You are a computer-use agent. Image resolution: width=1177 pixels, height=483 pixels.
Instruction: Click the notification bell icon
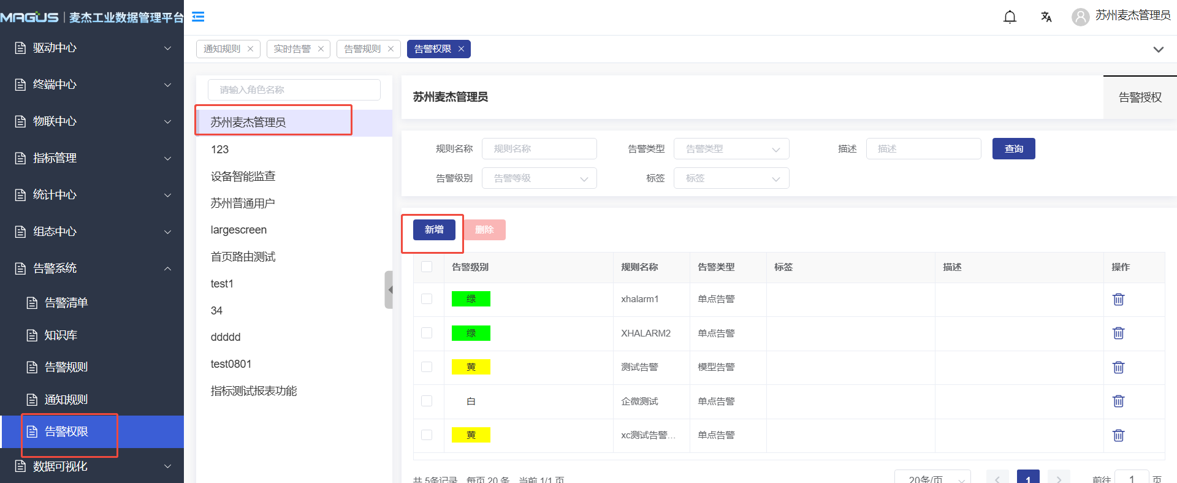(x=1010, y=17)
